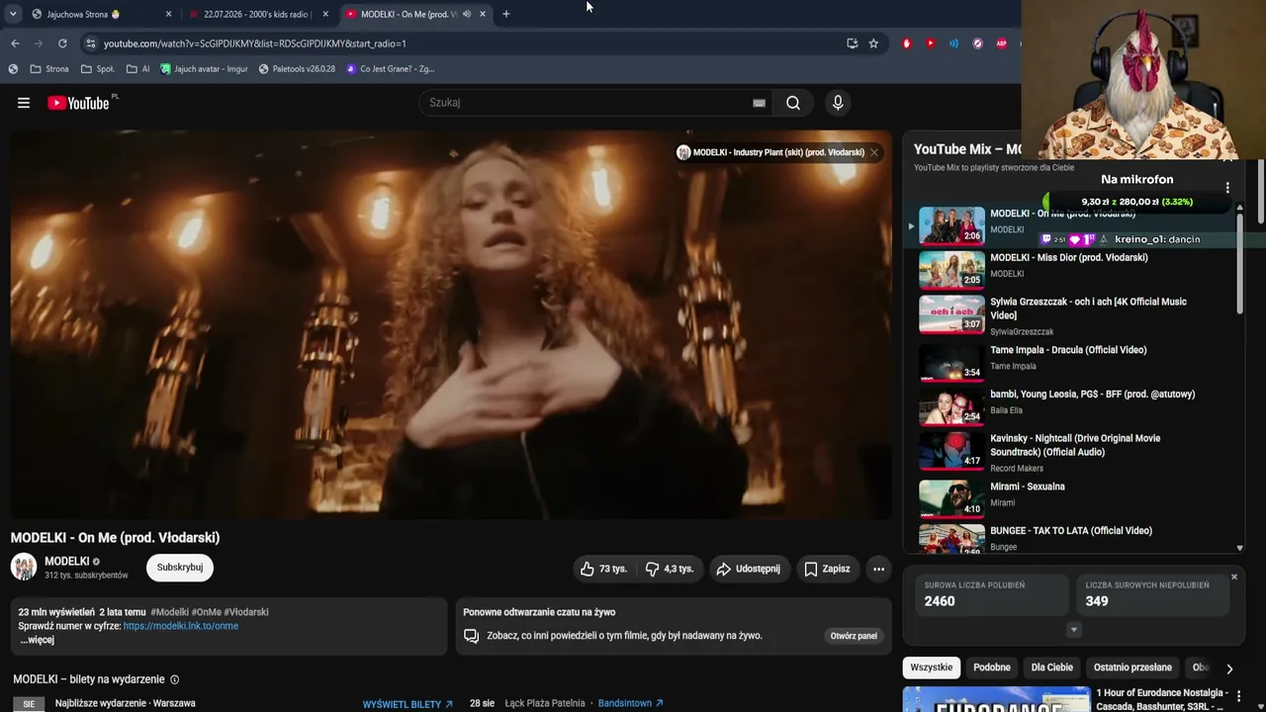Open Jajuch avatar - Imgur bookmark

tap(204, 69)
